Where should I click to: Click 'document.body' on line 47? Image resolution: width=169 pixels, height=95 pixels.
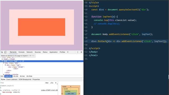click(99, 34)
